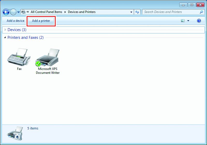This screenshot has height=145, width=207.
Task: Click the change view icon
Action: pos(183,21)
